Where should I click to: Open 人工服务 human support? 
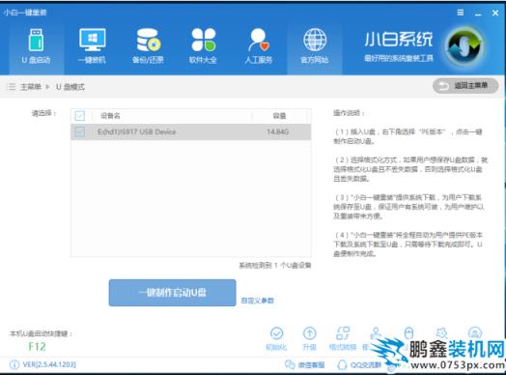click(x=258, y=45)
